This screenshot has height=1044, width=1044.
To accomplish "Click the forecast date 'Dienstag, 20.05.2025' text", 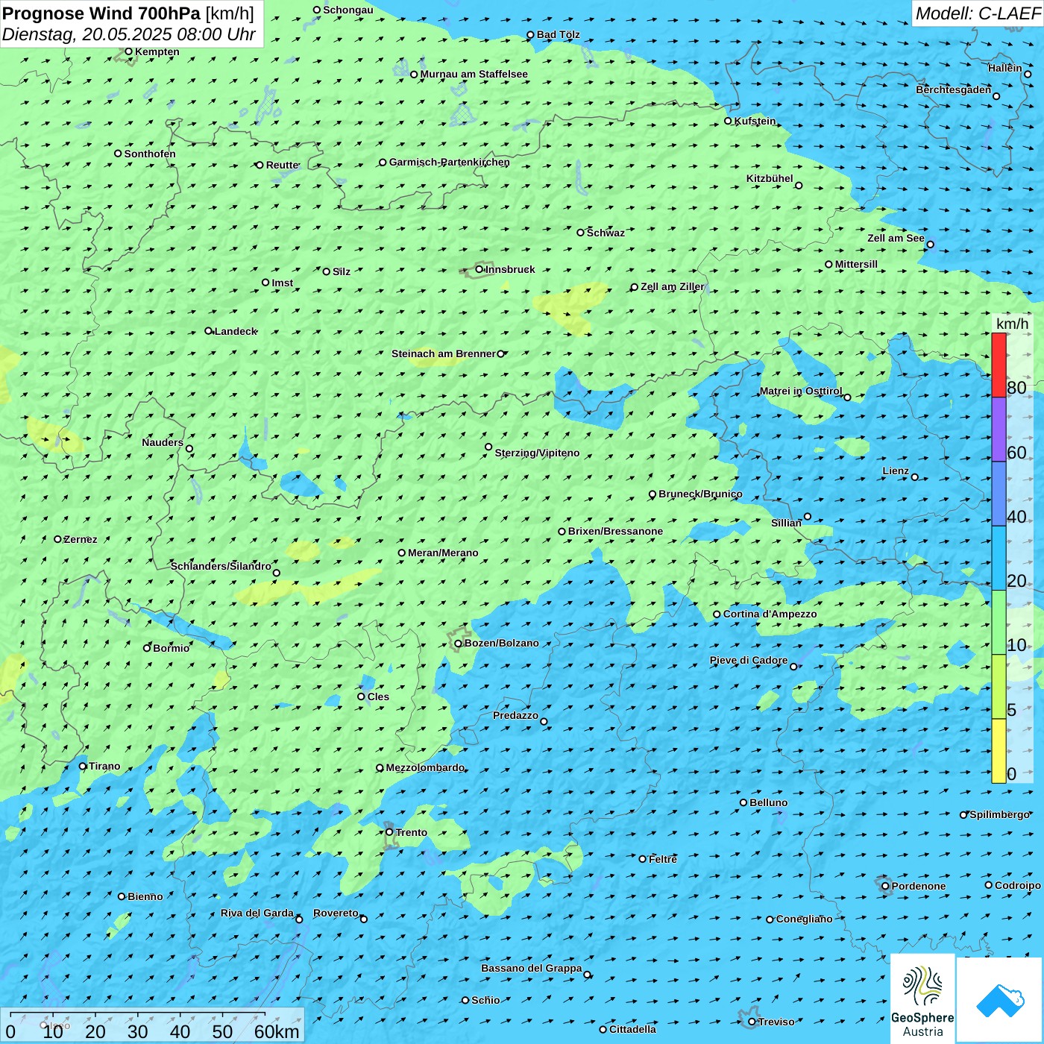I will (88, 35).
